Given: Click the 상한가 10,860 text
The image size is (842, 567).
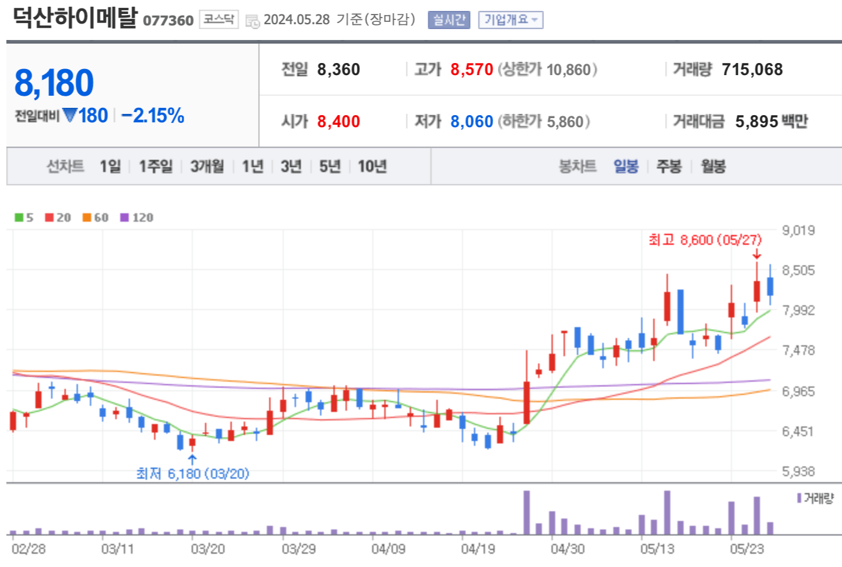Looking at the screenshot, I should (548, 70).
